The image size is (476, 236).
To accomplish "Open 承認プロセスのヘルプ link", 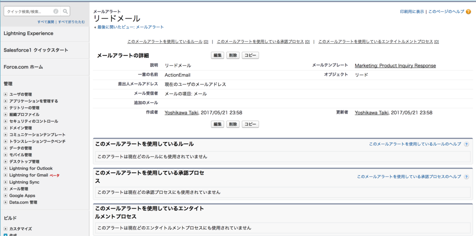I will [x=409, y=177].
